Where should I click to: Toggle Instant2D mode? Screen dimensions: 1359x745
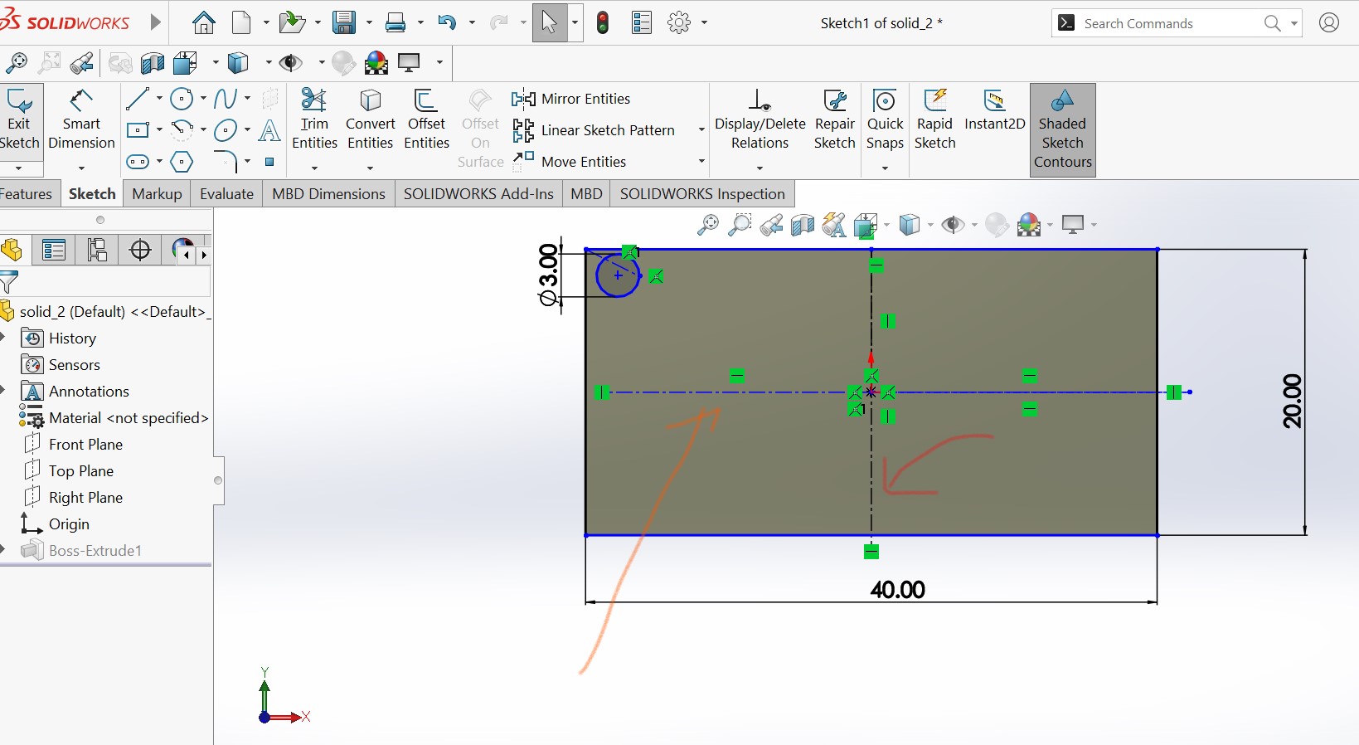(994, 110)
